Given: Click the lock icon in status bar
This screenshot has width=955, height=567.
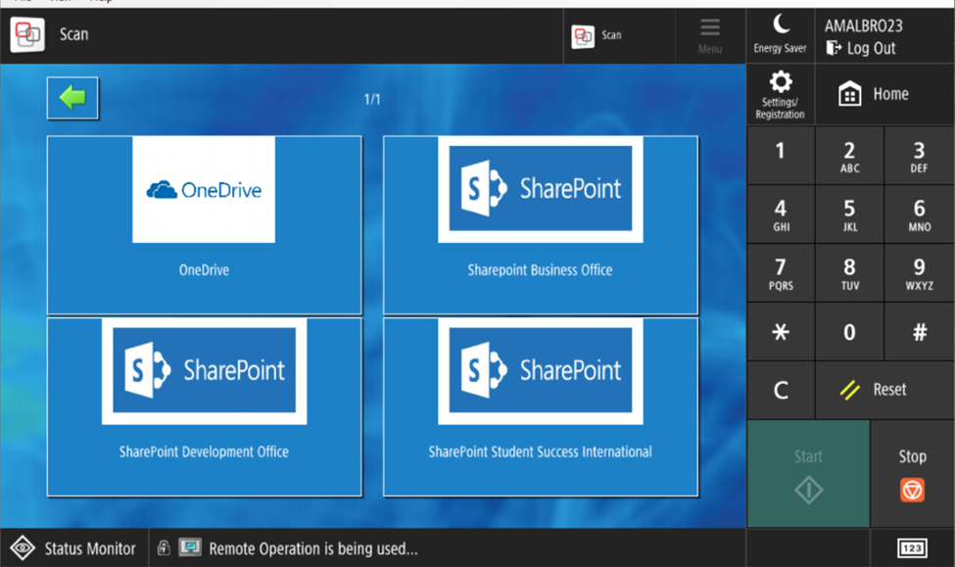Looking at the screenshot, I should coord(164,547).
